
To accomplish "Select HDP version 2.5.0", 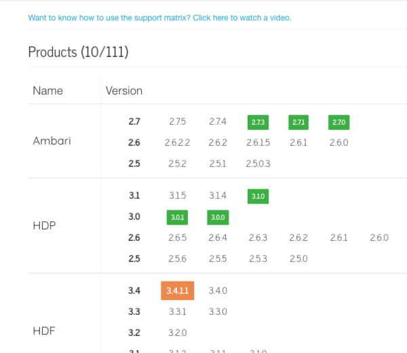I will 298,259.
